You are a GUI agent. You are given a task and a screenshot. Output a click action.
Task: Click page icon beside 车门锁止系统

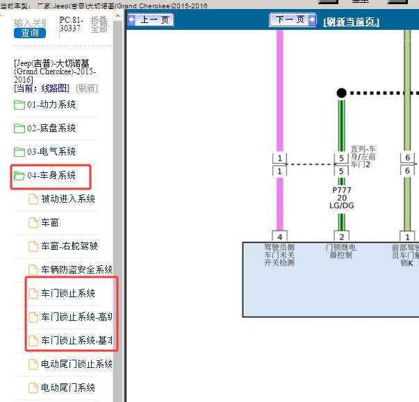coord(33,294)
